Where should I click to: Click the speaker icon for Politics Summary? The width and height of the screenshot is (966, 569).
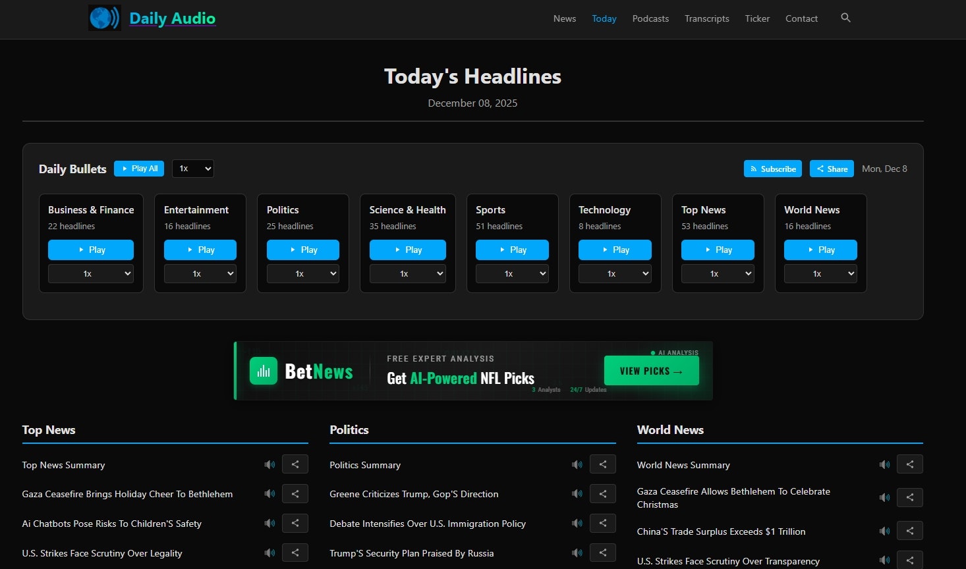coord(577,464)
